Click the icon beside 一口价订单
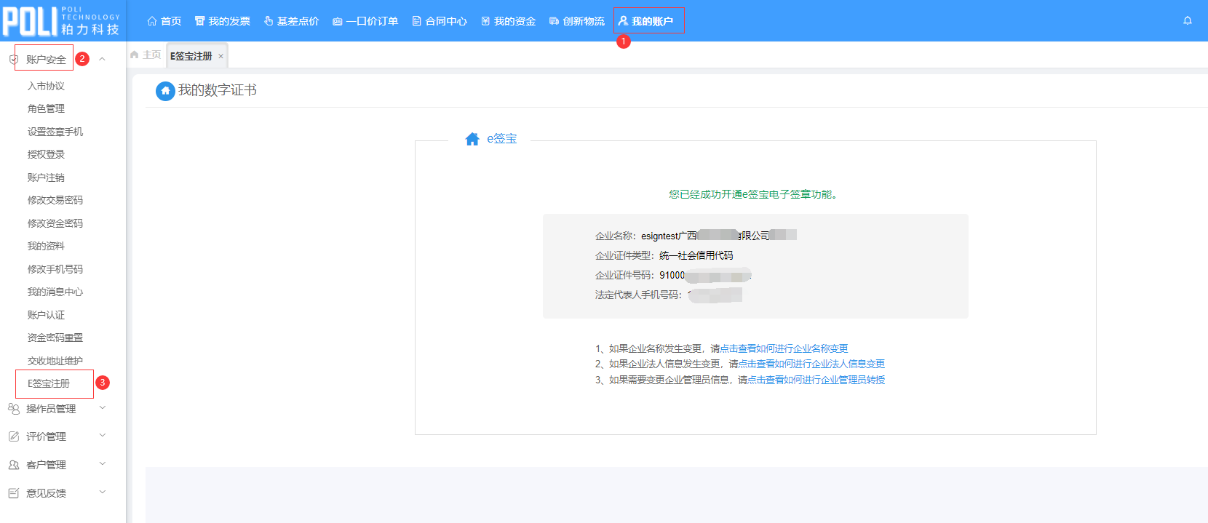The image size is (1208, 523). 338,21
